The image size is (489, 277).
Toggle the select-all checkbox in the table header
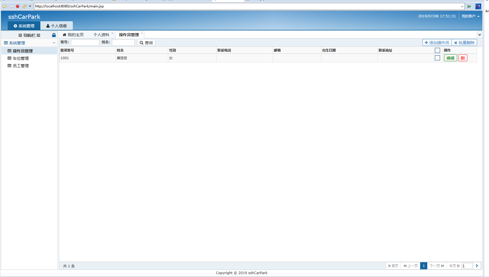point(437,50)
